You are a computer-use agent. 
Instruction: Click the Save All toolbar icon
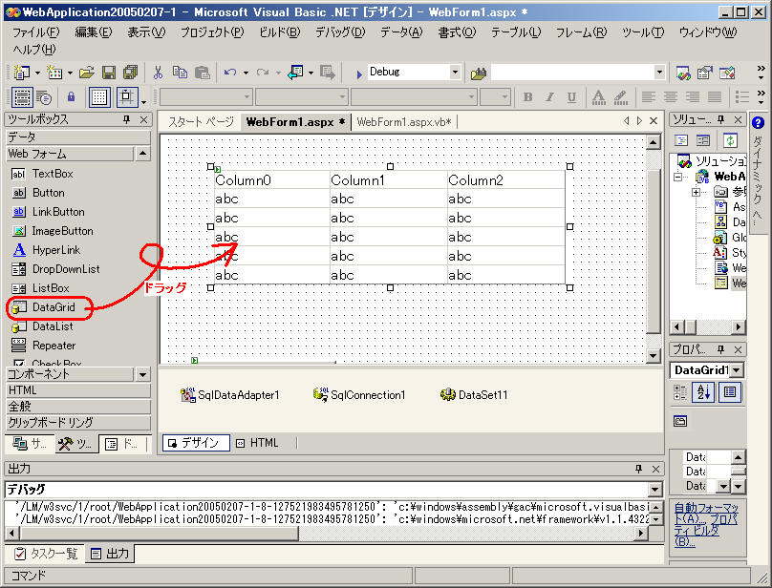pos(129,73)
